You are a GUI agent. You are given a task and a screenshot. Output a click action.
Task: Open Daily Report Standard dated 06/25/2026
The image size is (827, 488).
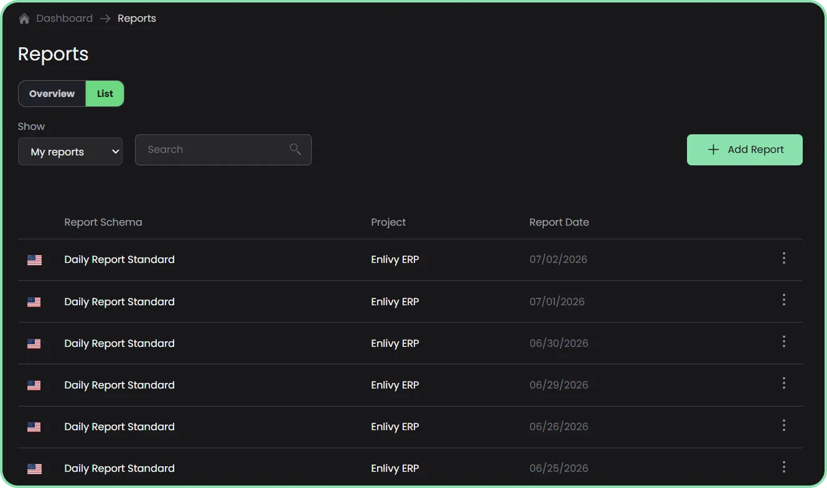point(119,468)
